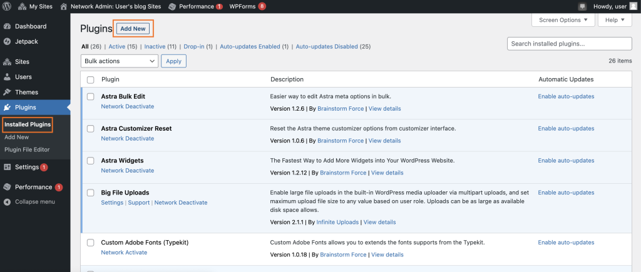Viewport: 641px width, 272px height.
Task: Check the Custom Adobe Fonts (Typekit) checkbox
Action: click(x=91, y=243)
